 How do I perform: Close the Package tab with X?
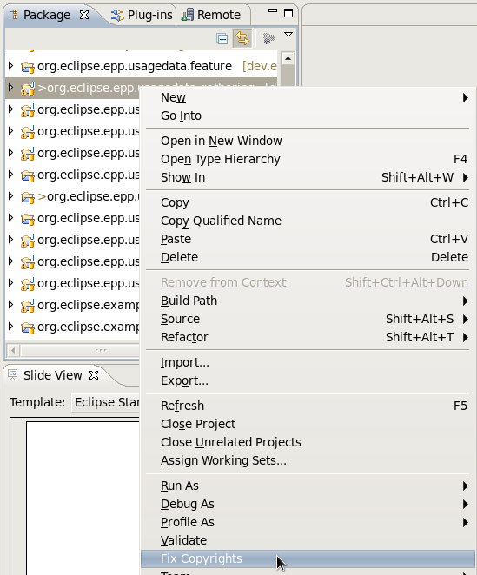click(84, 15)
